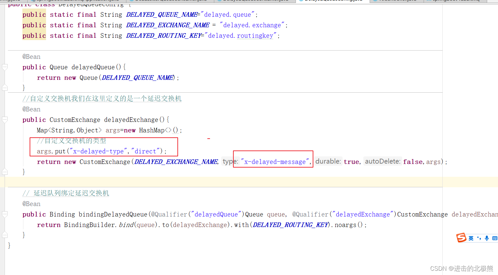Viewport: 498px width, 275px height.
Task: Click the false value after autoDelete
Action: 413,162
